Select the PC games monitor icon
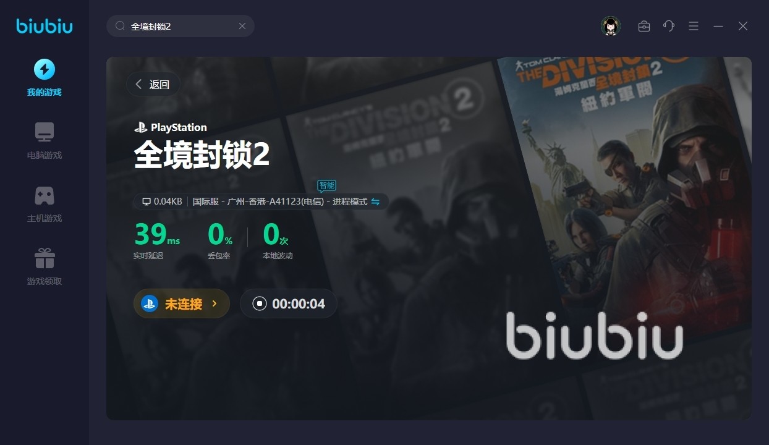This screenshot has height=445, width=769. (x=44, y=132)
